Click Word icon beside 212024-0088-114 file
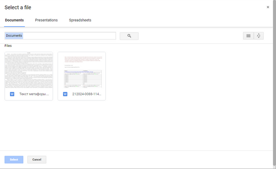This screenshot has height=169, width=276. (65, 94)
